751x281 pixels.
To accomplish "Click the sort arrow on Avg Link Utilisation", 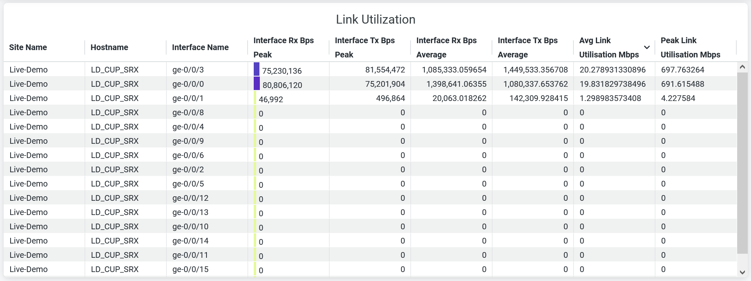I will (x=646, y=48).
